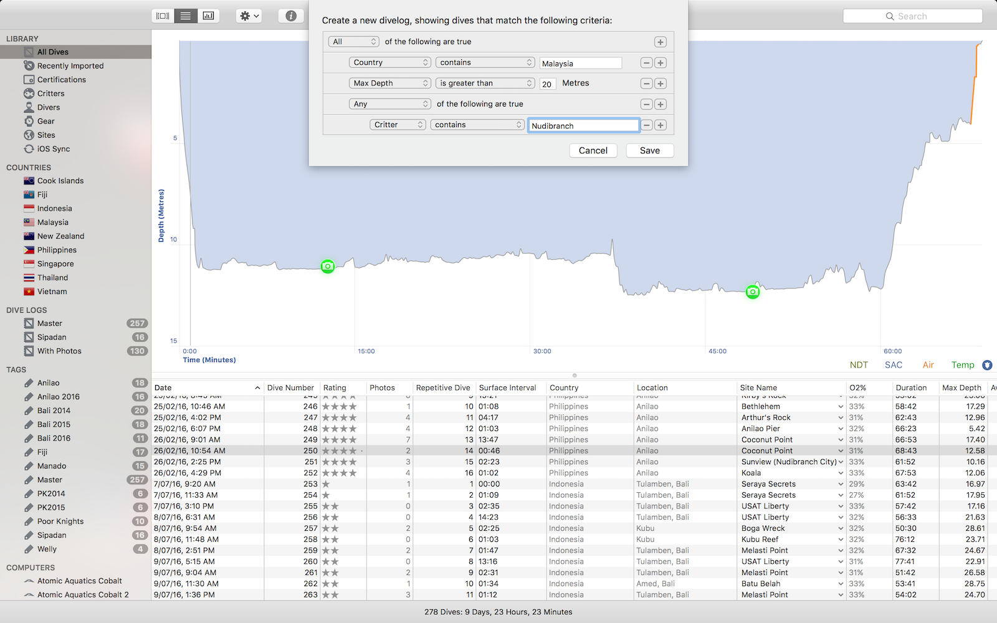Switch to the cover flow view
The height and width of the screenshot is (623, 997).
(163, 16)
